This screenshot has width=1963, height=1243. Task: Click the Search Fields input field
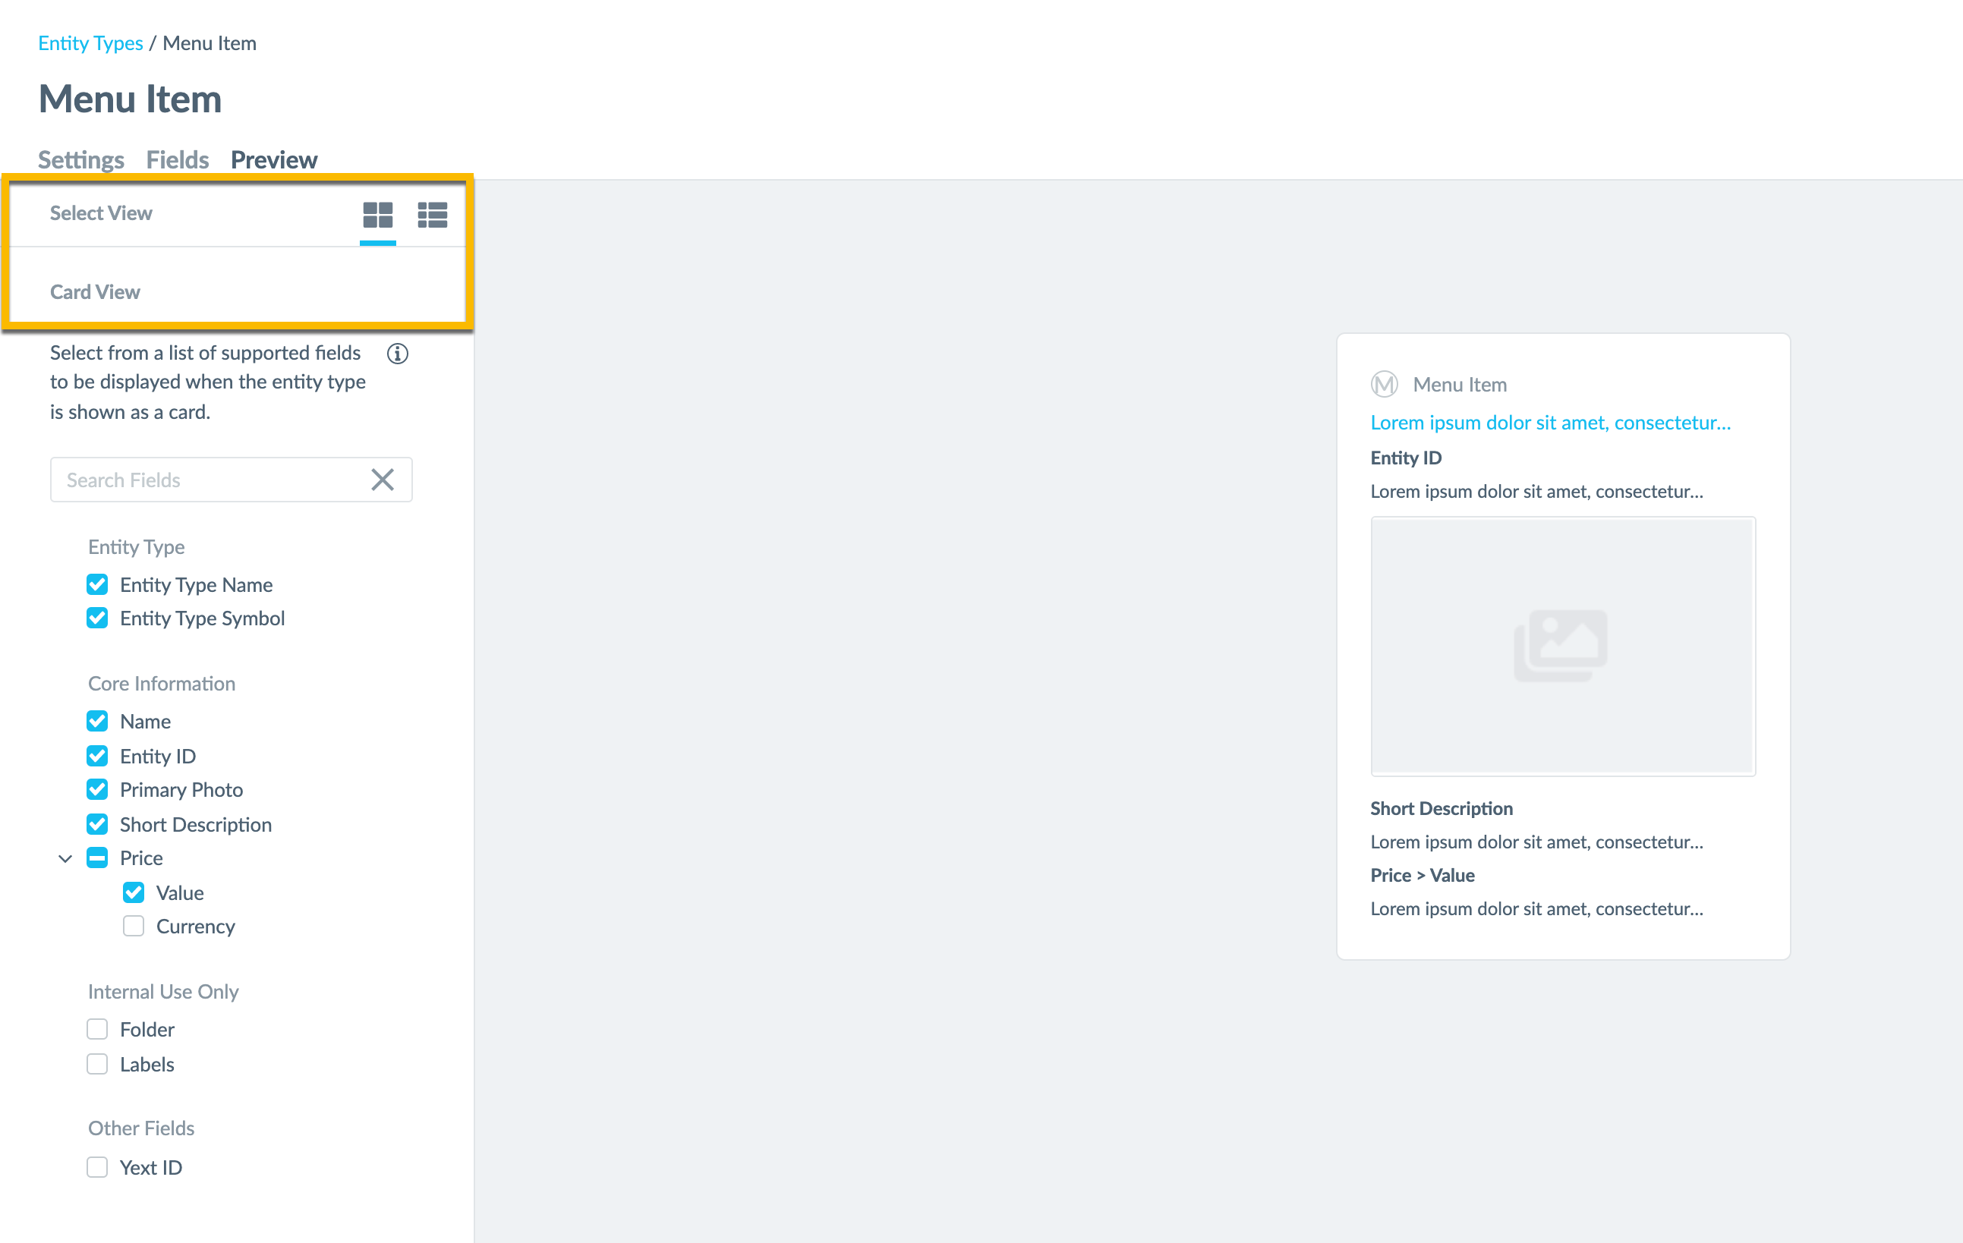[x=230, y=479]
